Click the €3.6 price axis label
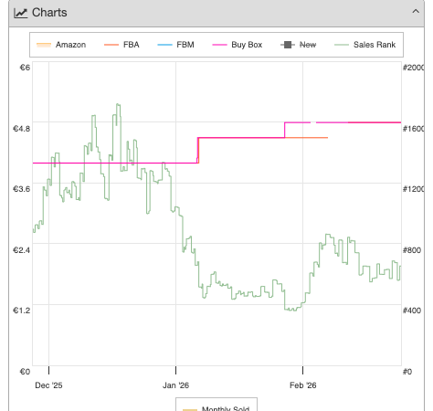Viewport: 433px width, 411px height. pos(21,189)
